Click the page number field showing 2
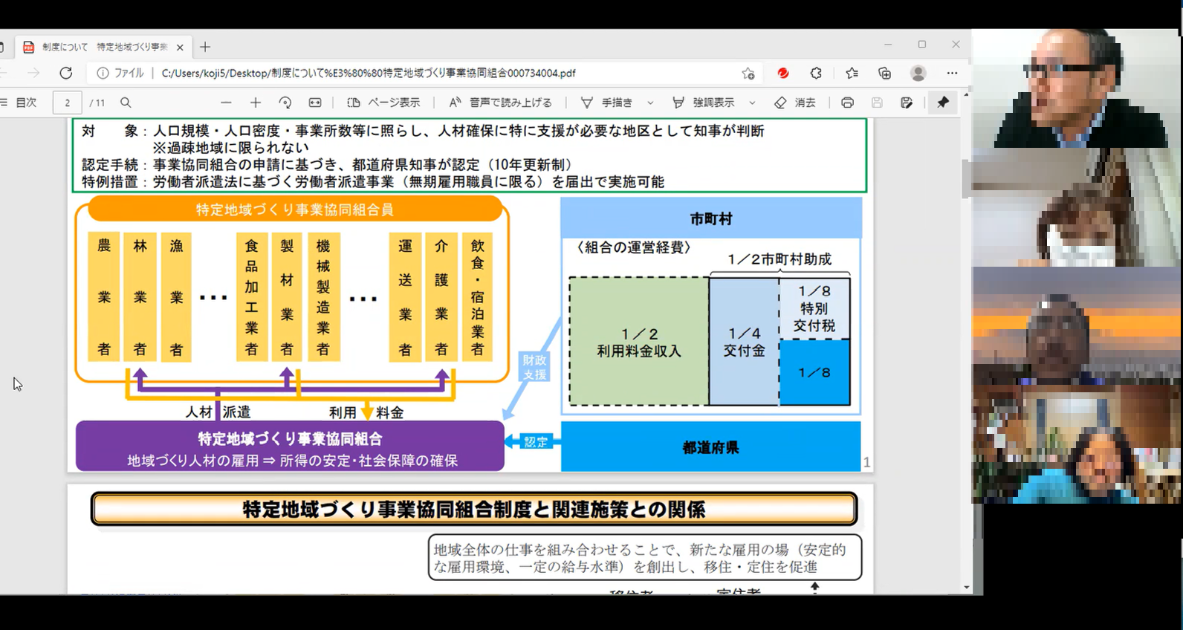This screenshot has height=630, width=1183. [x=67, y=103]
